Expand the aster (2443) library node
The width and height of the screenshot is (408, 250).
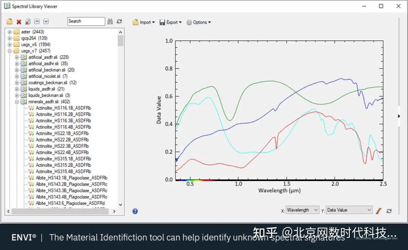pyautogui.click(x=9, y=32)
